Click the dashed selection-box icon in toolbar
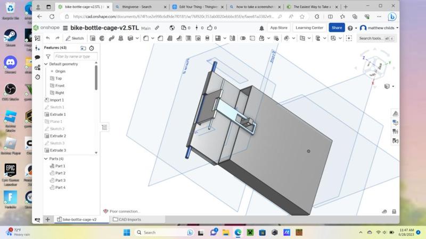Viewport: 426px width, 239px height. (349, 38)
